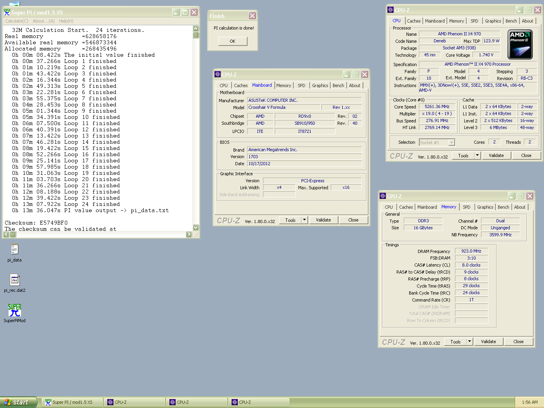Viewport: 544px width, 408px height.
Task: Click the CAS# Latency 8.0 clocks value
Action: click(471, 265)
